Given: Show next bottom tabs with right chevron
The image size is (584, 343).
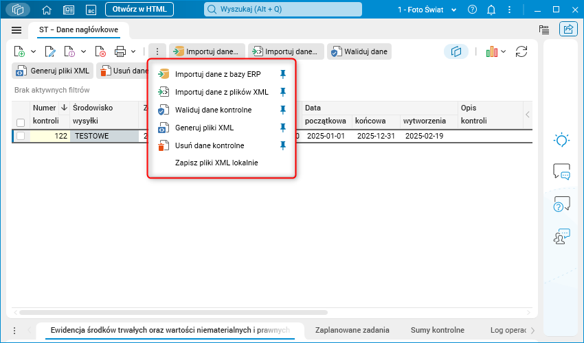Looking at the screenshot, I should click(x=532, y=331).
